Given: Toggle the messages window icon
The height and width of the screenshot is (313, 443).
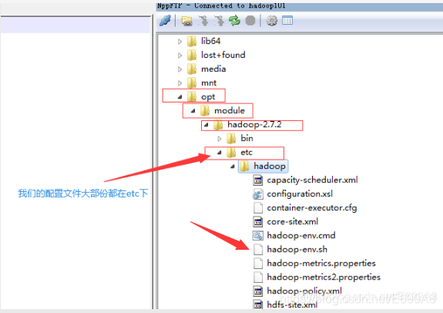Looking at the screenshot, I should coord(287,21).
